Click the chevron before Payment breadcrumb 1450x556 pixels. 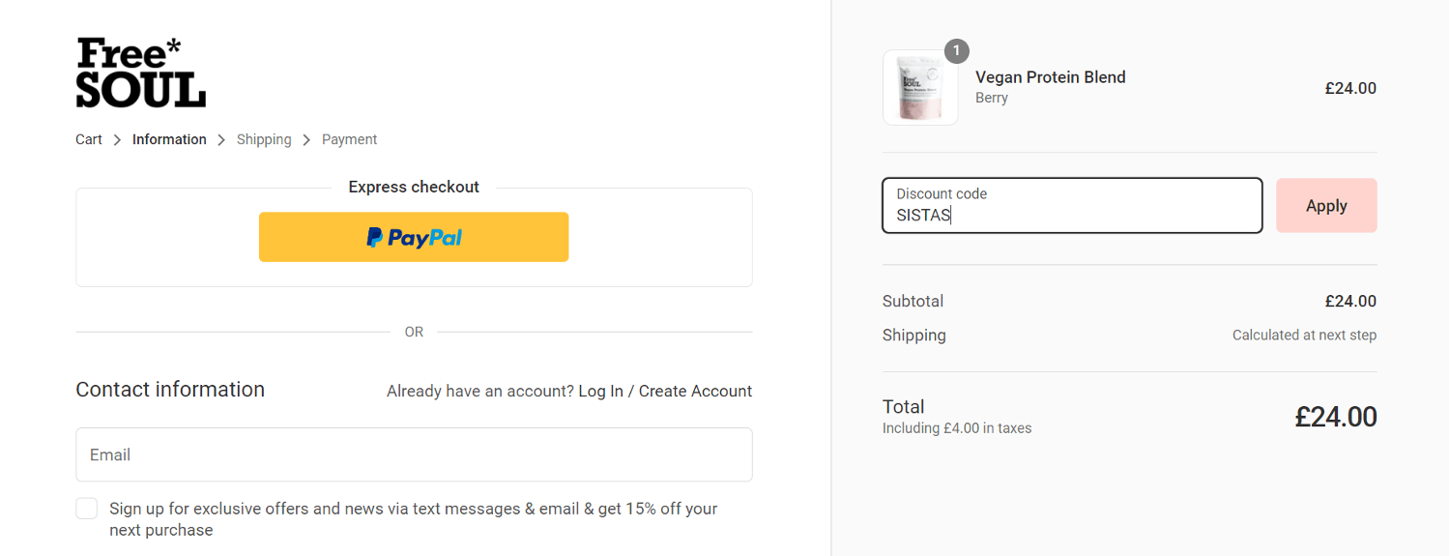pos(306,140)
